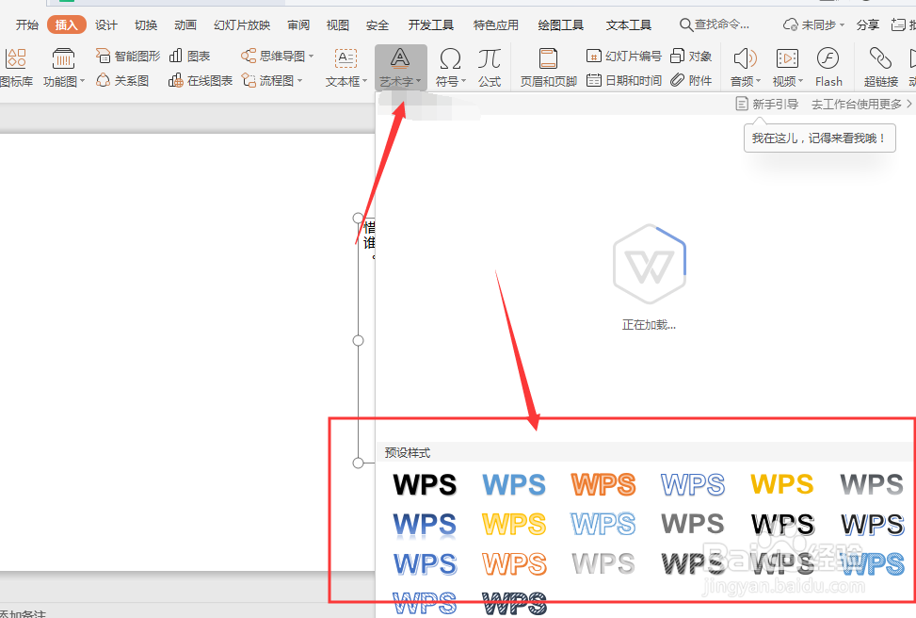Open the 安全 tab

(x=378, y=24)
